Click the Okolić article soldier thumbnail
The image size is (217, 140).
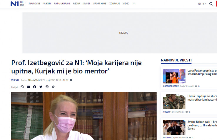coord(174,101)
